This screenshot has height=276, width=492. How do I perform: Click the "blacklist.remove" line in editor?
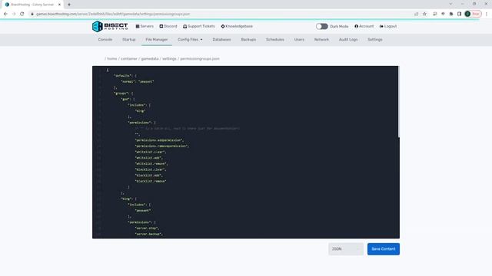151,181
